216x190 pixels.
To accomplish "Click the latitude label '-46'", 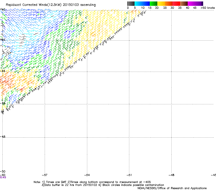I will [x=3, y=103].
